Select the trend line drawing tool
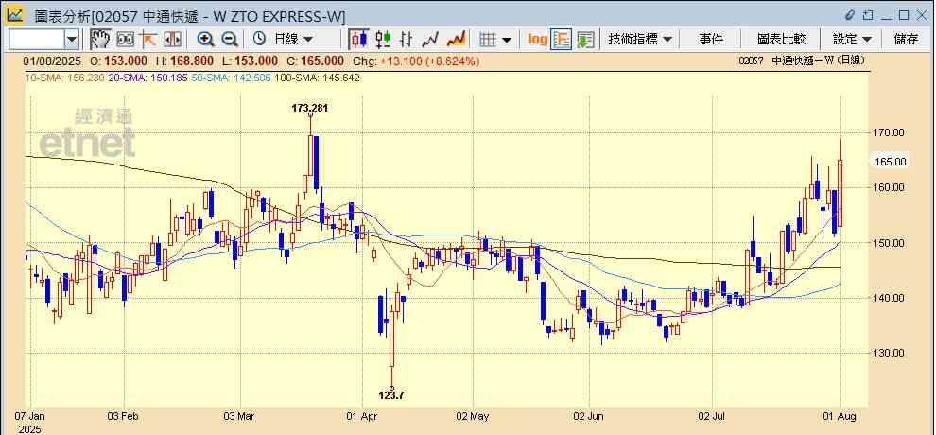Viewport: 936px width, 435px height. (x=147, y=40)
